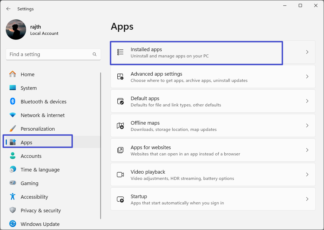The height and width of the screenshot is (230, 324).
Task: Open Default apps via right chevron
Action: tap(307, 101)
